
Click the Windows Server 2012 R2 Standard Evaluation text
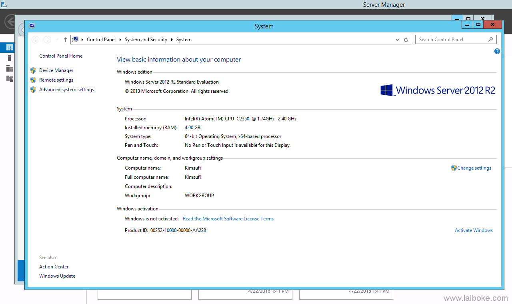pos(172,82)
